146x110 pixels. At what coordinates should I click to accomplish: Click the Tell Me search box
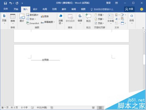(102, 9)
